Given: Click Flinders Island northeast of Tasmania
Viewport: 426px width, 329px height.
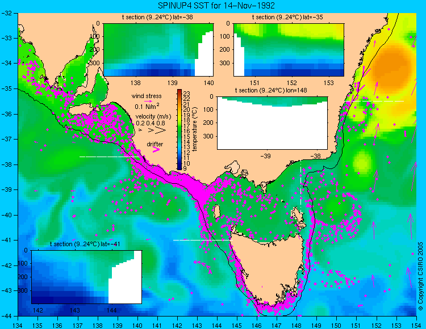Looking at the screenshot, I should click(x=298, y=214).
